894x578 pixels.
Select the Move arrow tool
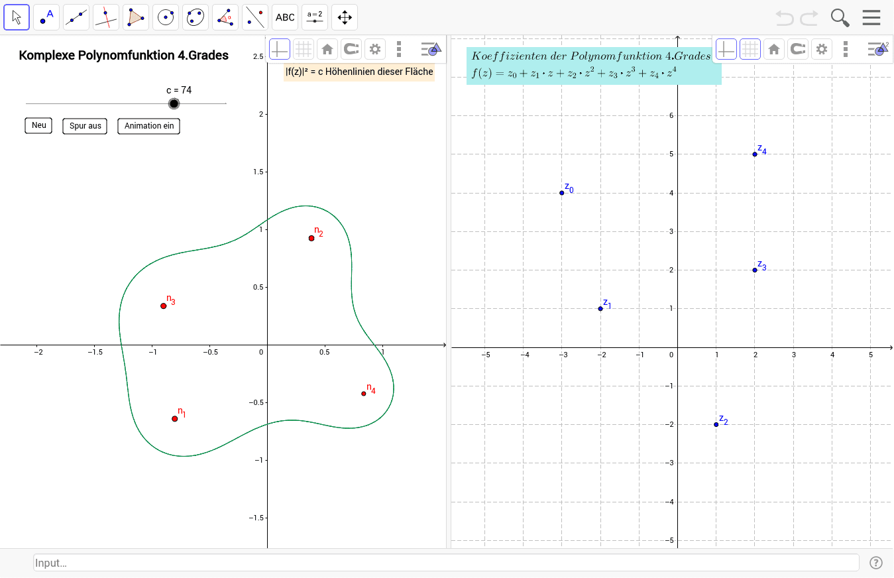click(x=17, y=17)
